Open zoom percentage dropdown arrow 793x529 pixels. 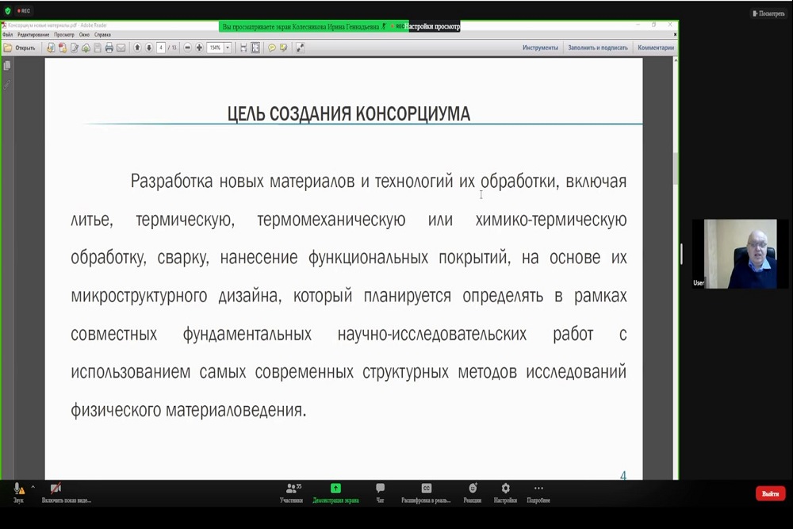click(x=228, y=48)
